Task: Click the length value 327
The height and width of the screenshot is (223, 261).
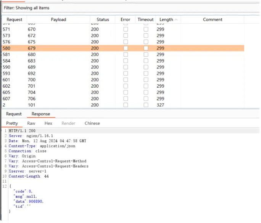Action: pyautogui.click(x=160, y=105)
